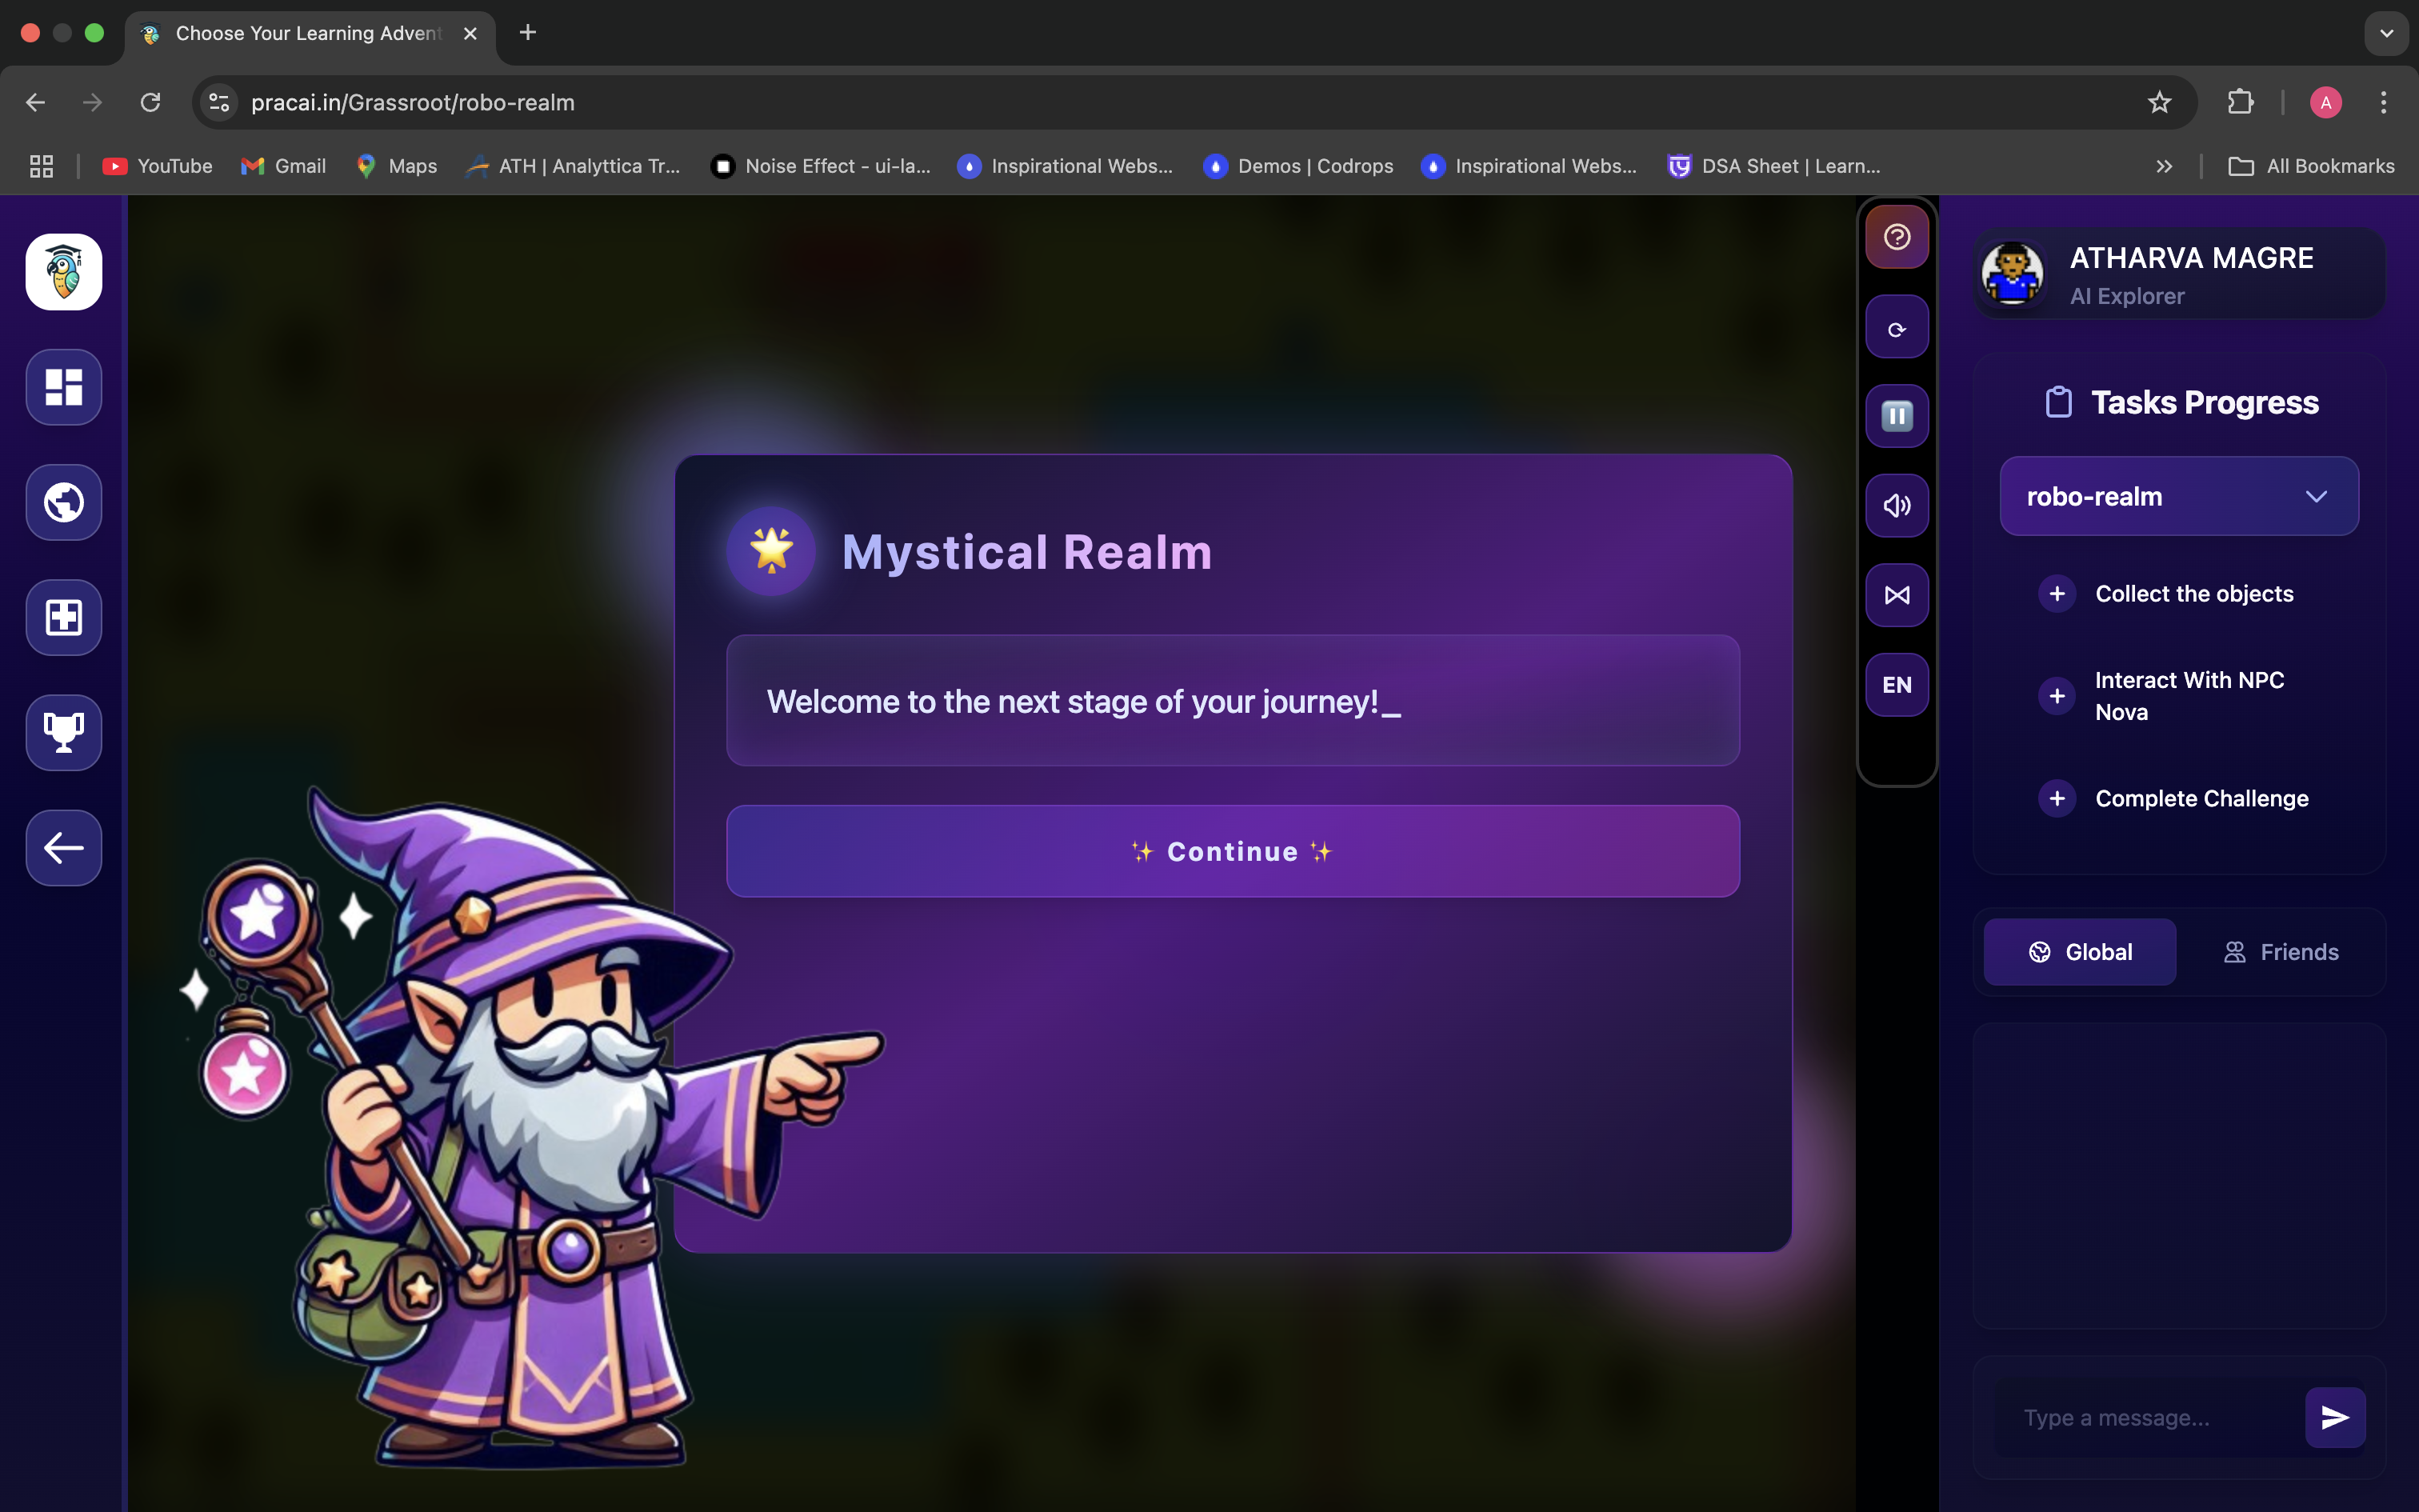This screenshot has height=1512, width=2419.
Task: Select the globe icon in the left sidebar
Action: pyautogui.click(x=63, y=502)
